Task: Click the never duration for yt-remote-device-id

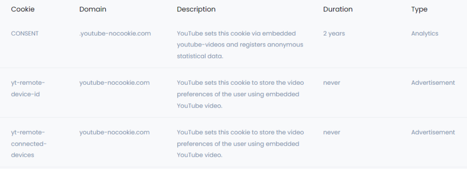Action: pos(332,83)
